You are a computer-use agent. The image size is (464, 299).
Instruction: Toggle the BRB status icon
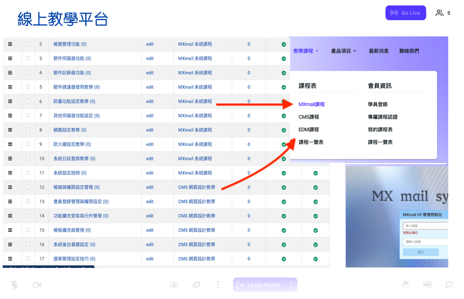tap(427, 285)
